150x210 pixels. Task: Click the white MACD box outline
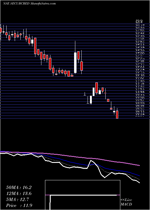tap(82, 195)
